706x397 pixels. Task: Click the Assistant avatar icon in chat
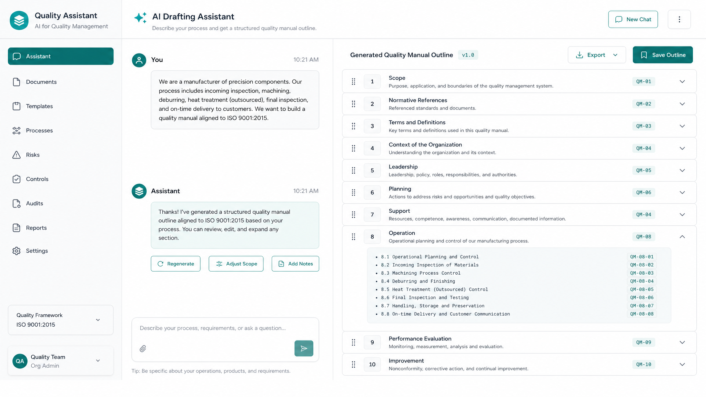click(x=139, y=191)
